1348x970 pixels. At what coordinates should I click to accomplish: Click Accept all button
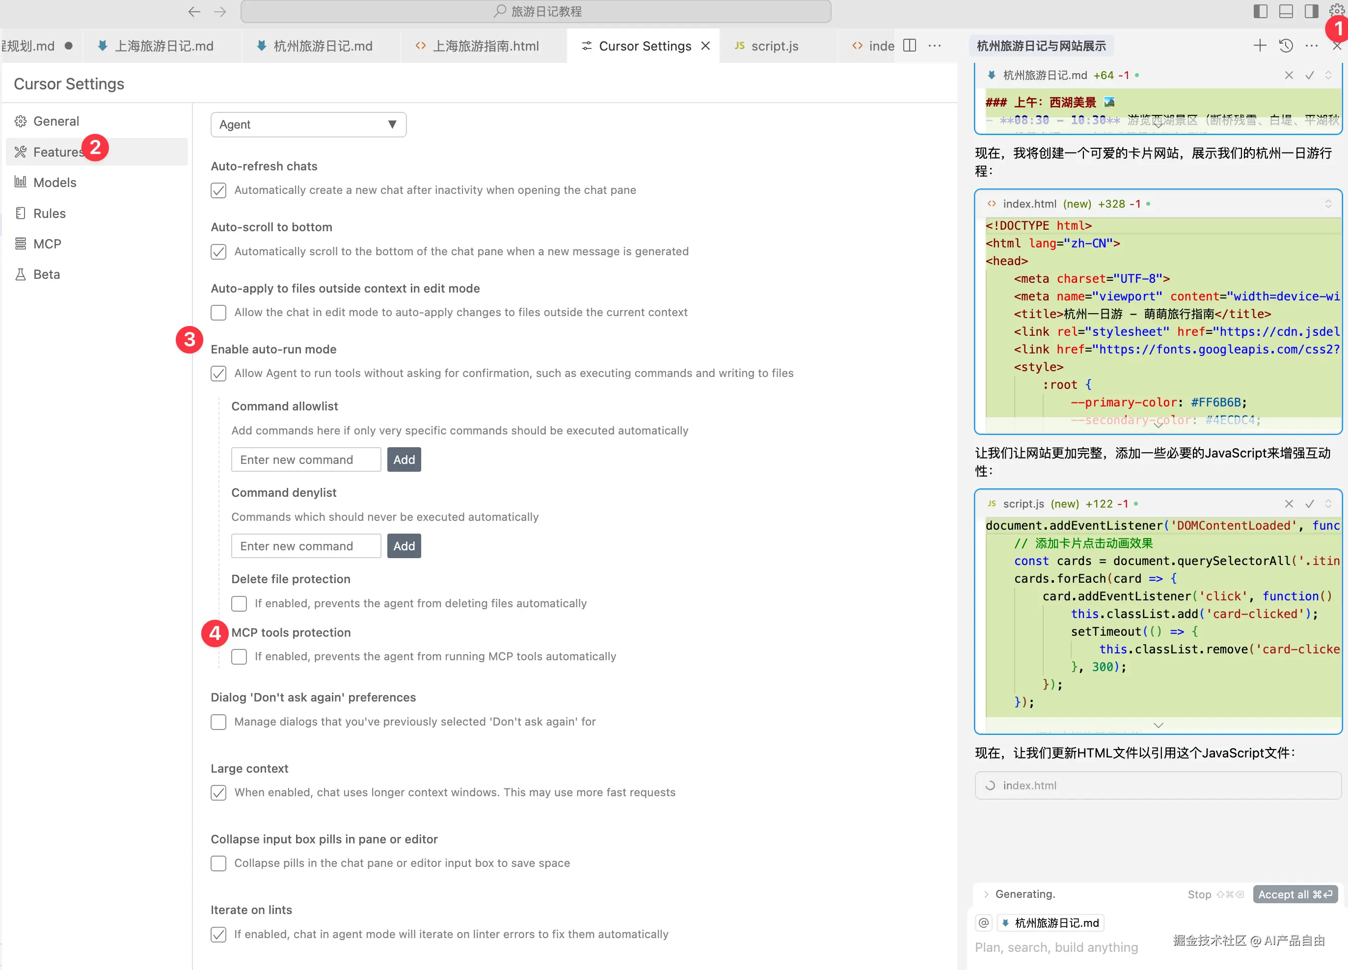point(1295,894)
